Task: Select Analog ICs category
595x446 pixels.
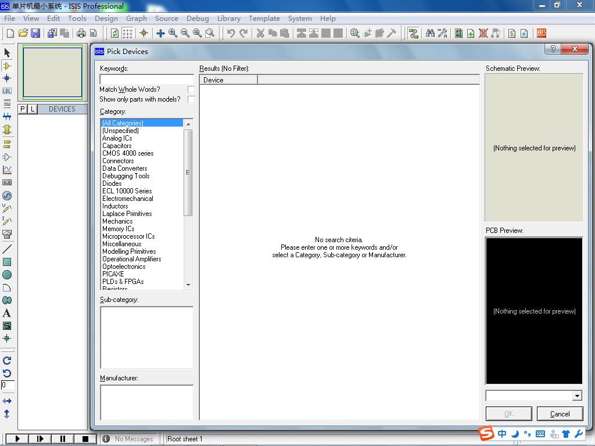Action: [117, 138]
